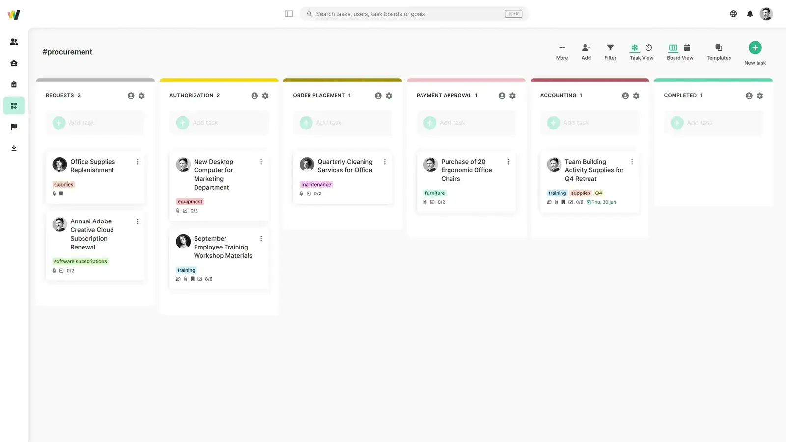Click the clipboard icon in sidebar
786x442 pixels.
click(14, 84)
